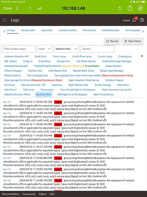Expand the Level dropdown
Screen dimensions: 147x197
click(x=44, y=49)
